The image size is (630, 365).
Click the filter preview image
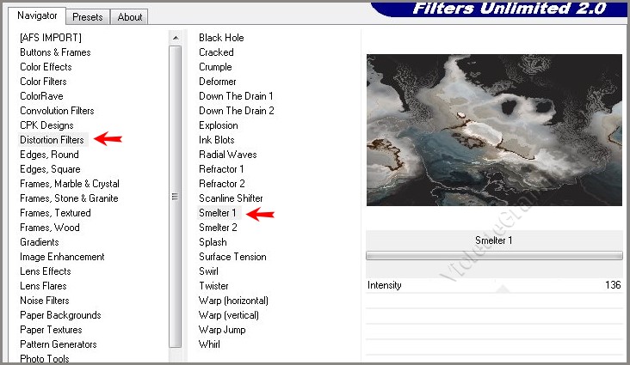(x=493, y=130)
